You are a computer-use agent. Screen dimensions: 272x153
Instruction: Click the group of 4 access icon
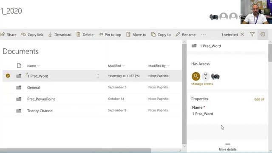206,76
